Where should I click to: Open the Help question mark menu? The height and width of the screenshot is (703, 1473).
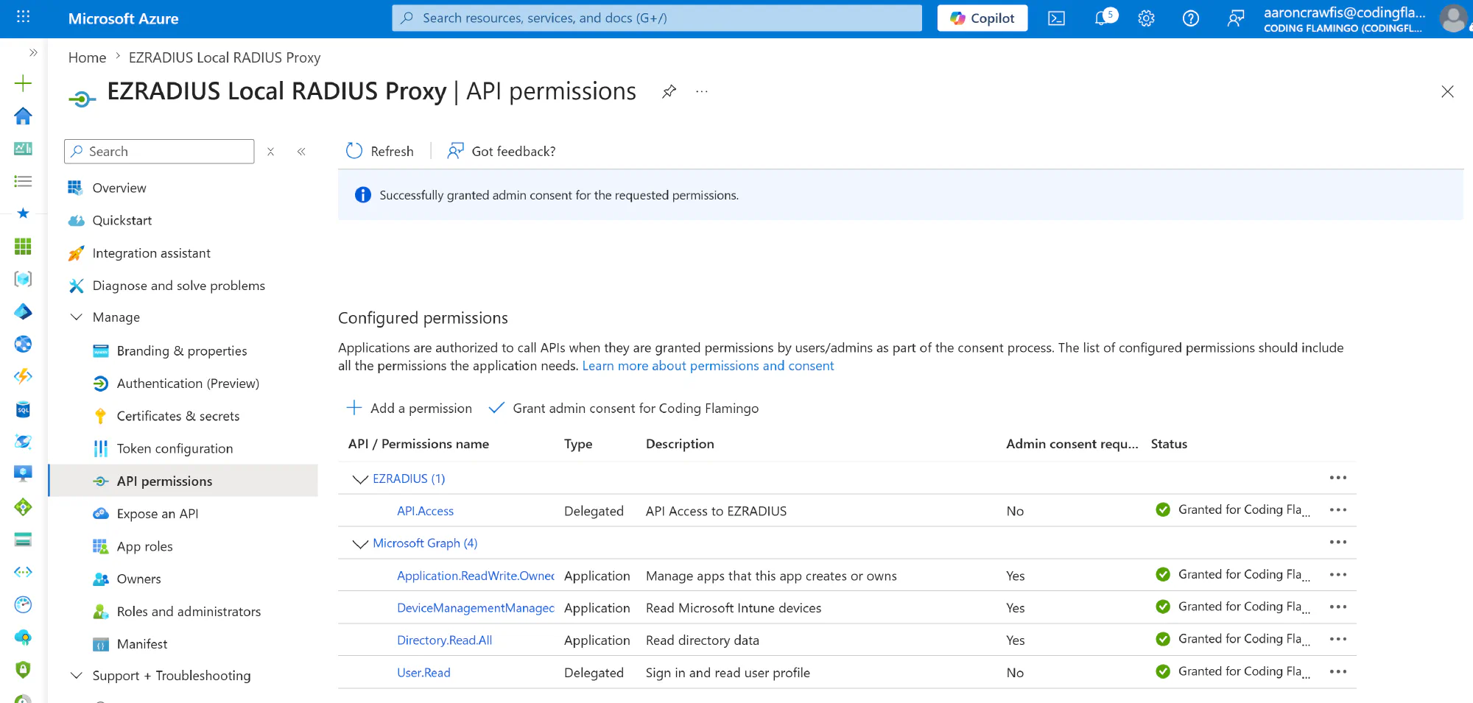[x=1190, y=18]
